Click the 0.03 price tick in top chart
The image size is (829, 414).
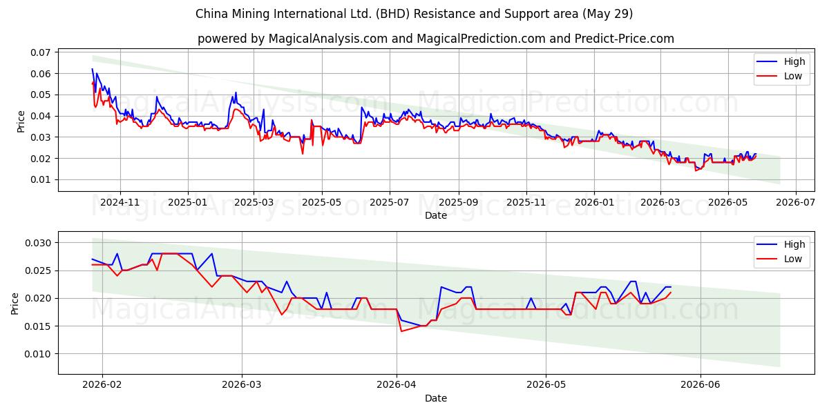(x=42, y=137)
